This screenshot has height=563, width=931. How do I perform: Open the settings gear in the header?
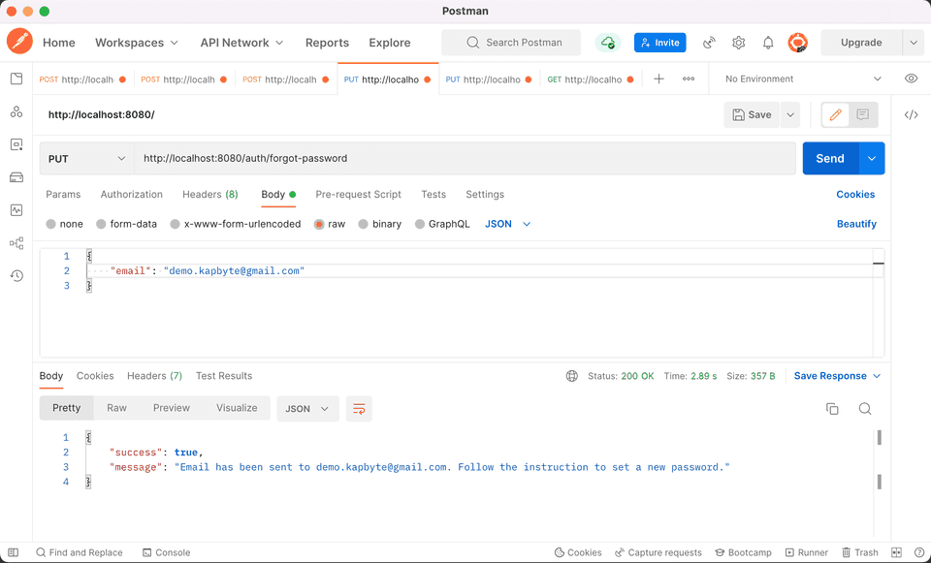click(x=738, y=43)
